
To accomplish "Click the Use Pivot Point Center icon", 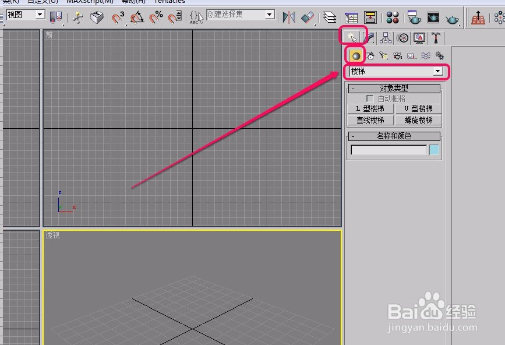I will [56, 17].
